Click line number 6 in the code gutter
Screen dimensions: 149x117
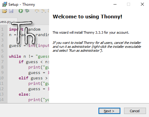coord(2,56)
